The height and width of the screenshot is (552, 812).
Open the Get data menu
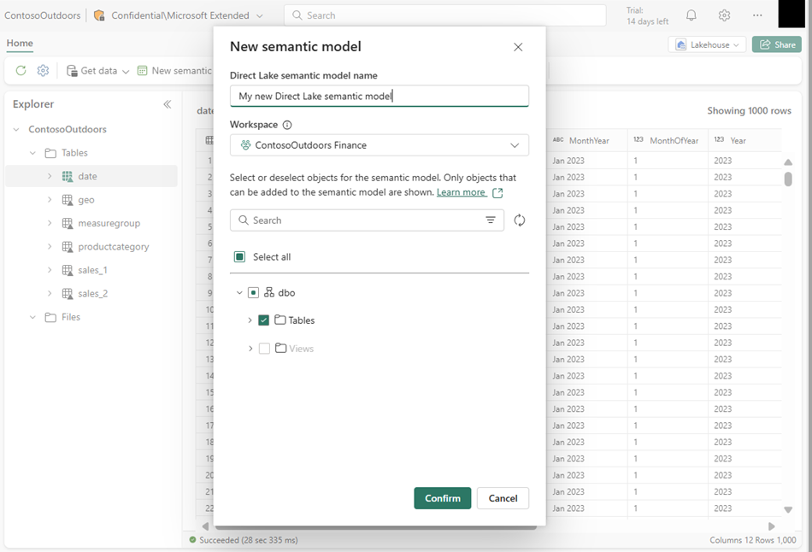(98, 71)
